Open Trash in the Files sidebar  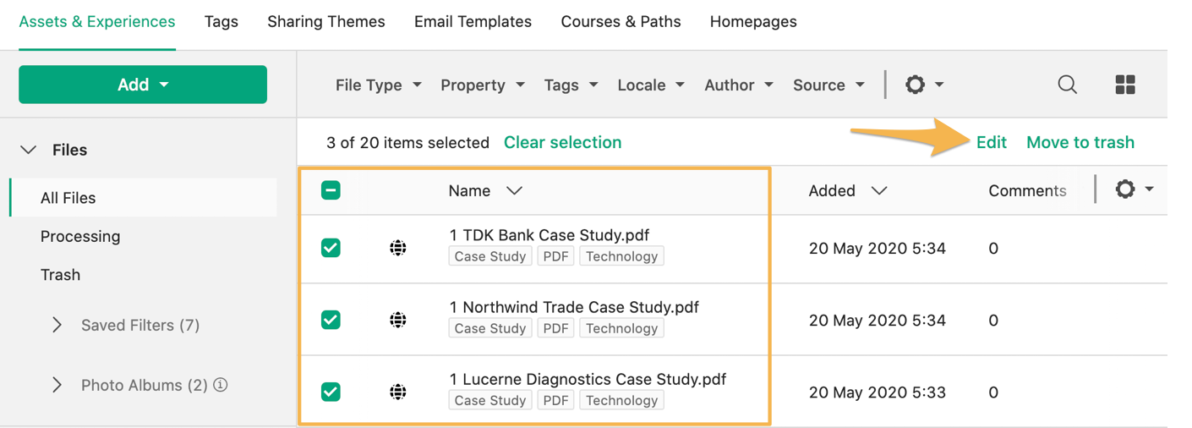pyautogui.click(x=60, y=275)
